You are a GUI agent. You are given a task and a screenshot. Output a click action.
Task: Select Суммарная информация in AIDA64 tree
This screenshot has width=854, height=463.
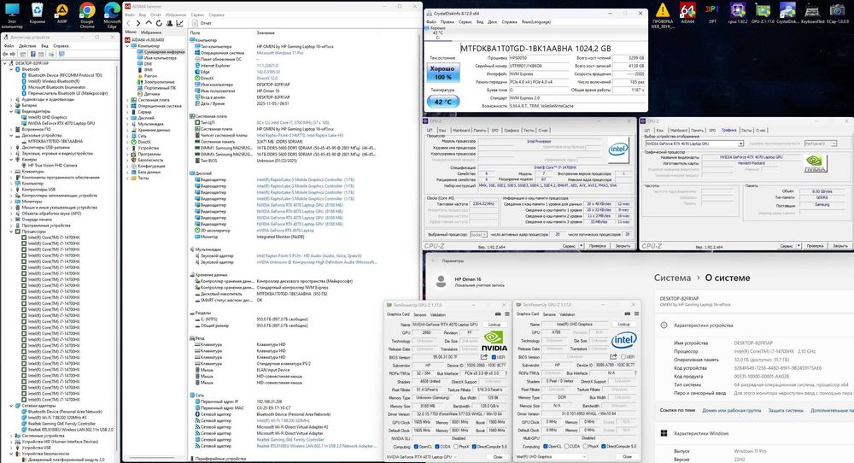coord(161,52)
